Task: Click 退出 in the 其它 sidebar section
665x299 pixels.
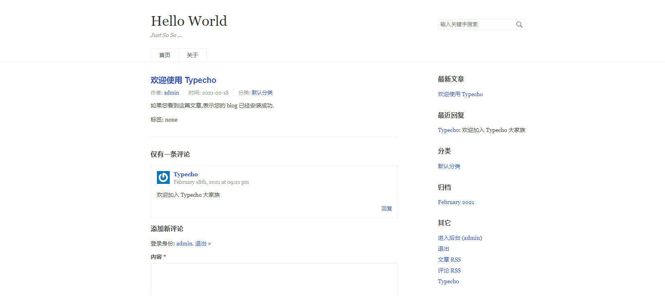Action: 444,249
